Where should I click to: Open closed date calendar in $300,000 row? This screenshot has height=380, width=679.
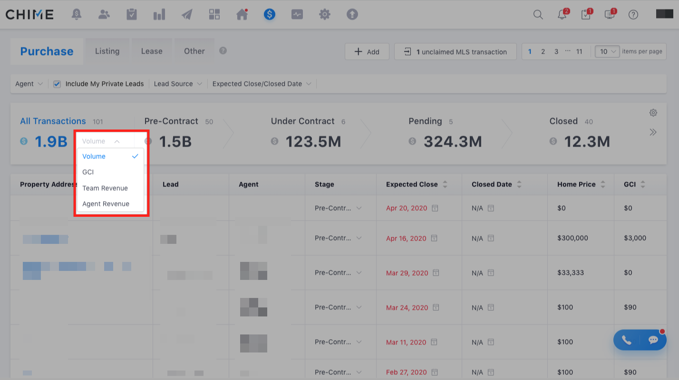click(x=491, y=238)
